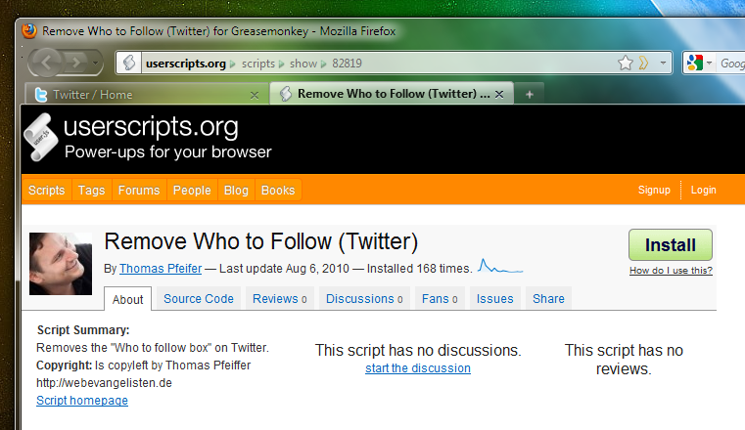The image size is (745, 430).
Task: Open the back/forward history dropdown arrow
Action: pyautogui.click(x=96, y=63)
